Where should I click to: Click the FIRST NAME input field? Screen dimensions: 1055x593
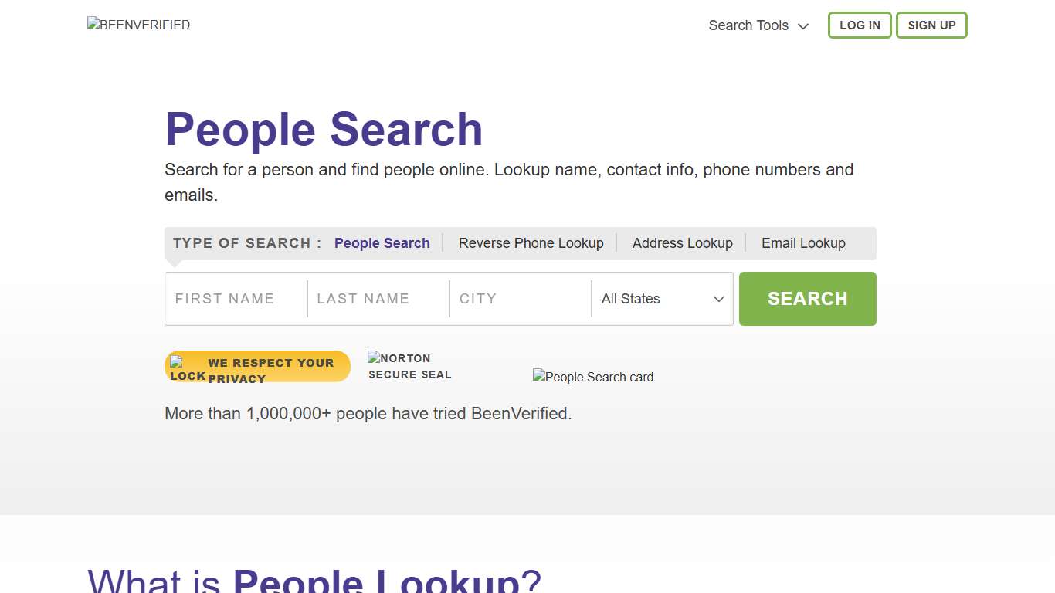pos(234,299)
